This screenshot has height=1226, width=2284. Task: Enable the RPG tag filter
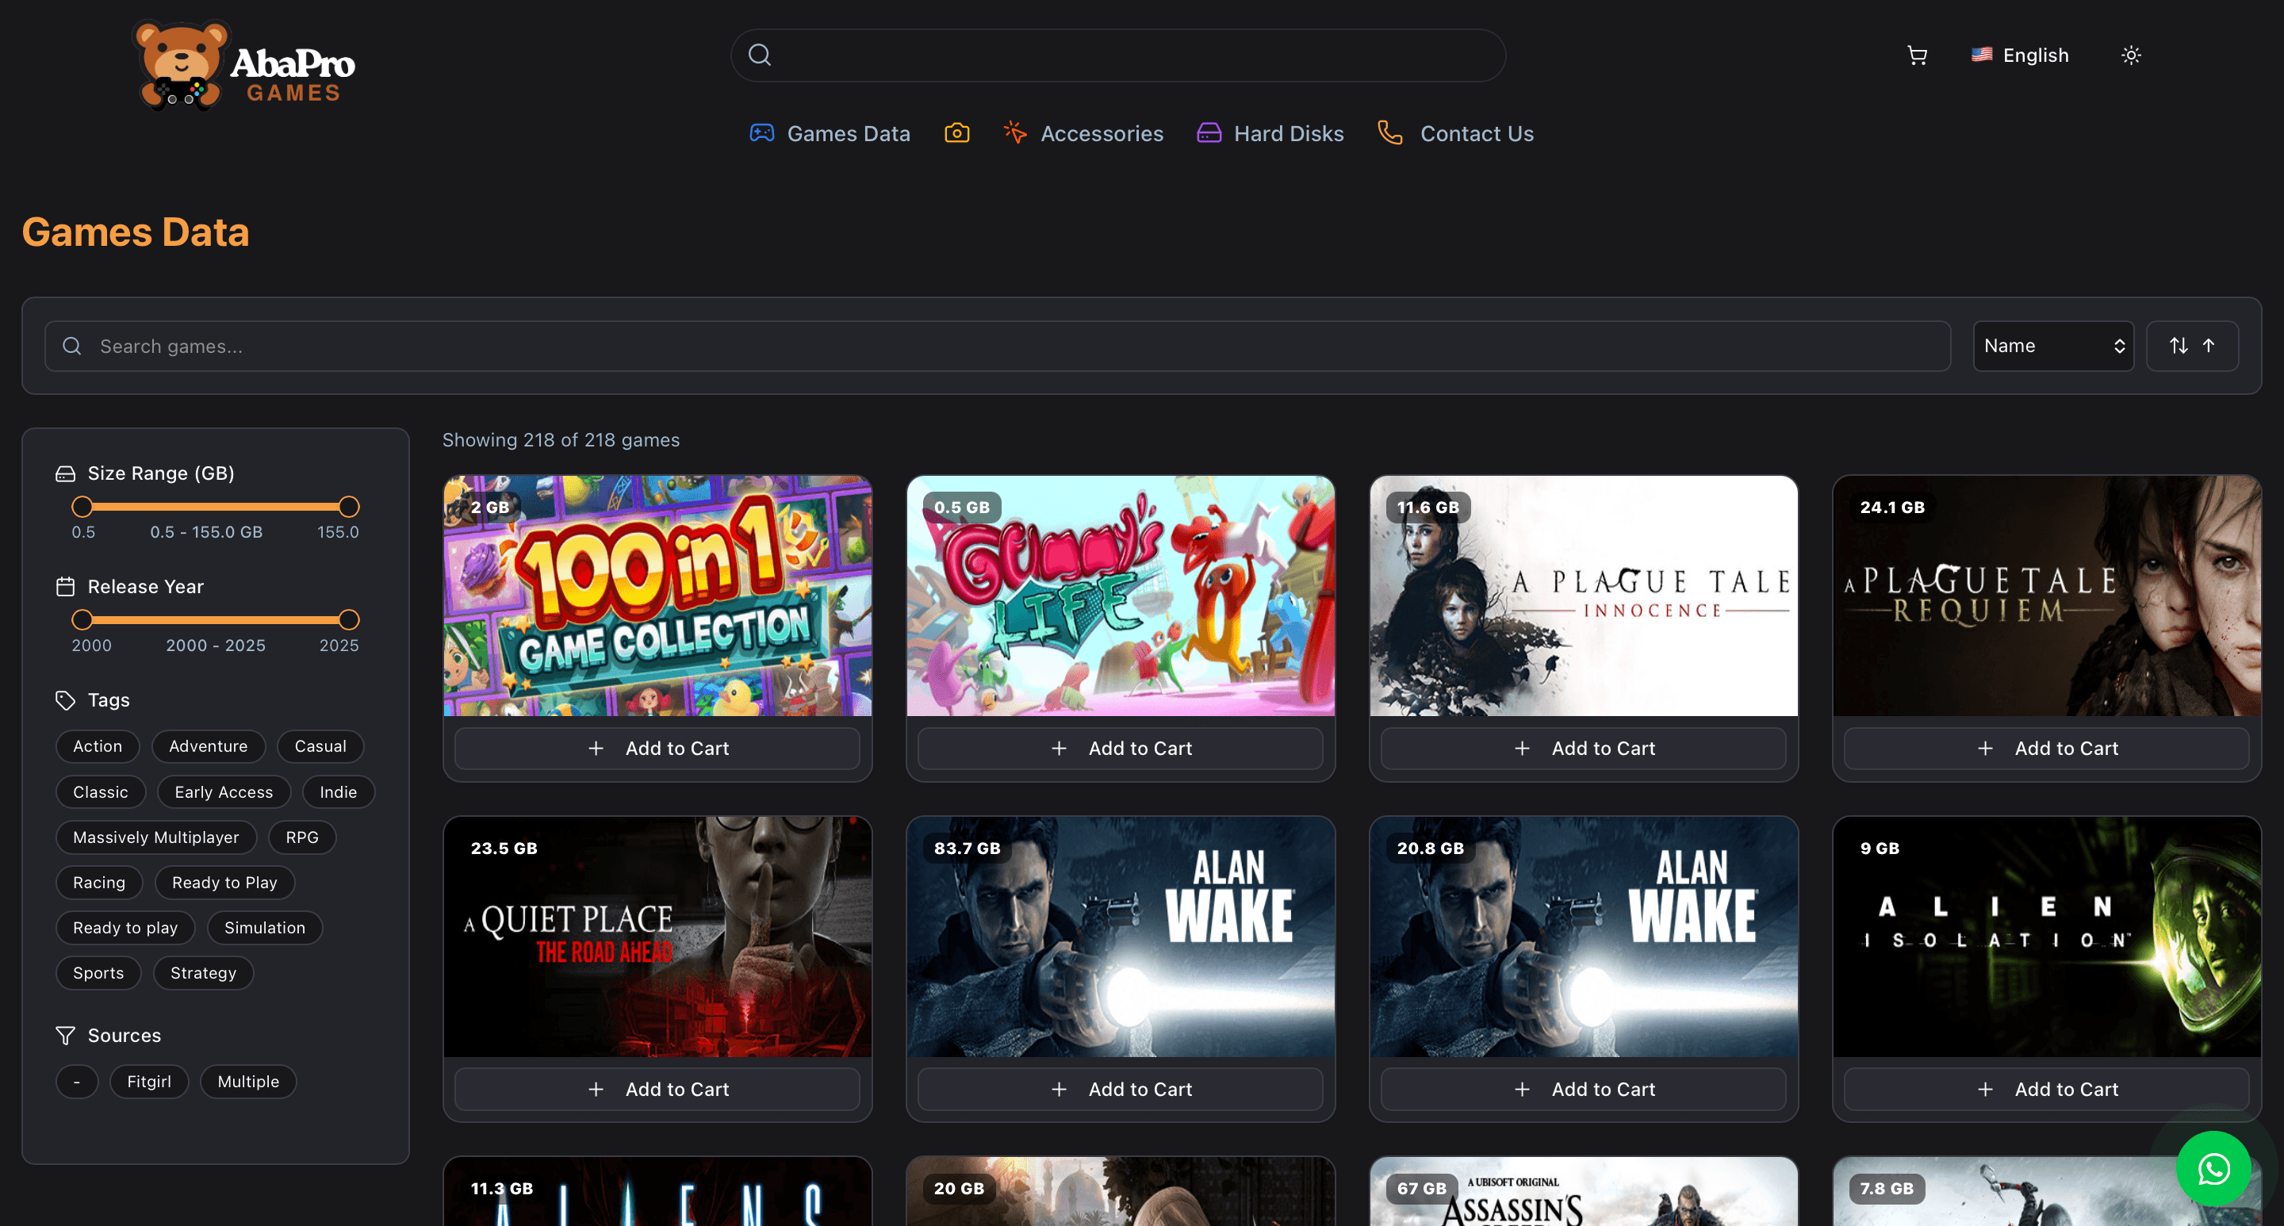301,837
